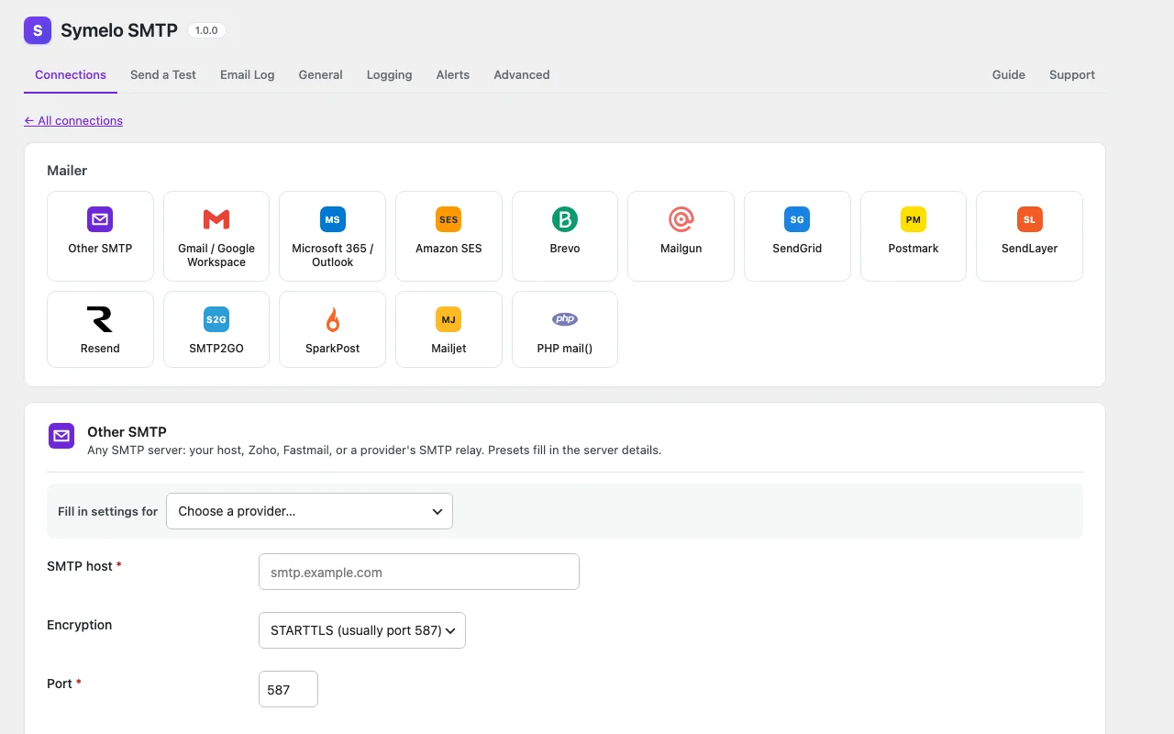This screenshot has height=734, width=1174.
Task: Pick the Microsoft 365 / Outlook mailer icon
Action: [x=332, y=219]
